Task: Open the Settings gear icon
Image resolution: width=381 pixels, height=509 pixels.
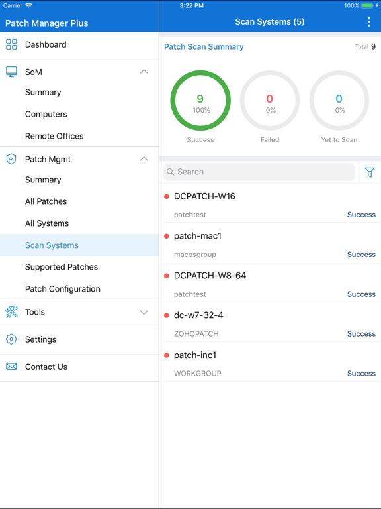Action: [11, 339]
